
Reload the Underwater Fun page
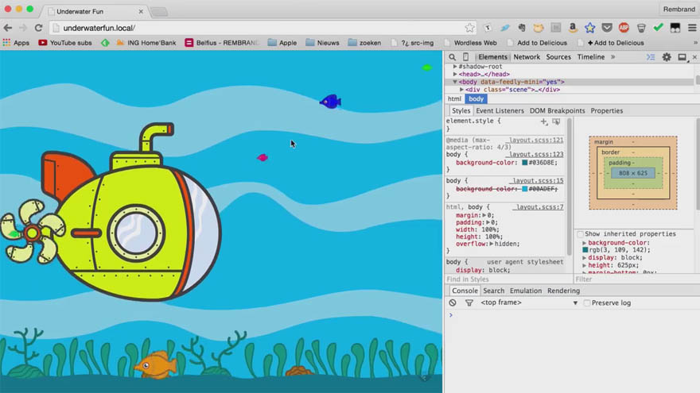[38, 28]
